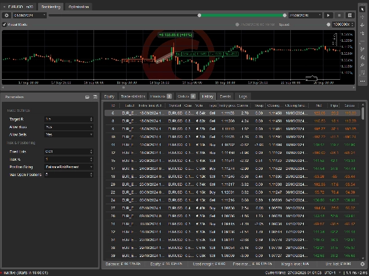Click save icon in Parameters header
The width and height of the screenshot is (369, 276).
coord(95,97)
